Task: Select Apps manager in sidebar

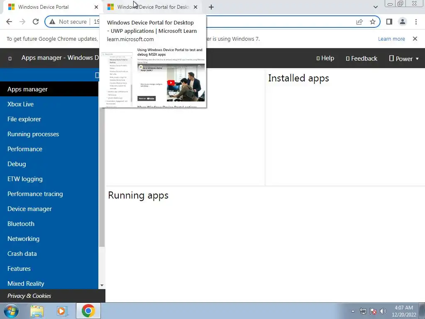Action: [x=49, y=89]
